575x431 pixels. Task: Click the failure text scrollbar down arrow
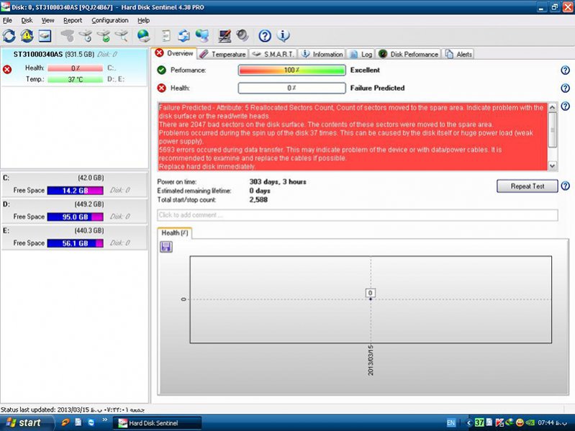(552, 166)
